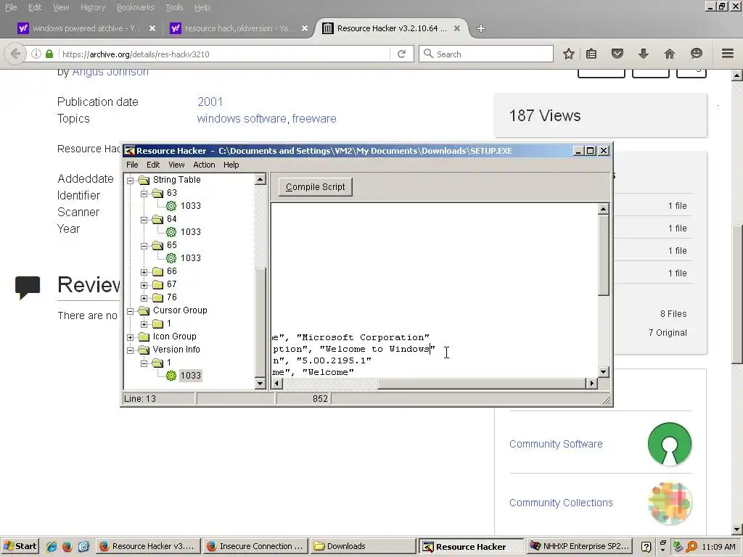Click the magnifier icon in system tray
The width and height of the screenshot is (743, 557).
(x=691, y=547)
